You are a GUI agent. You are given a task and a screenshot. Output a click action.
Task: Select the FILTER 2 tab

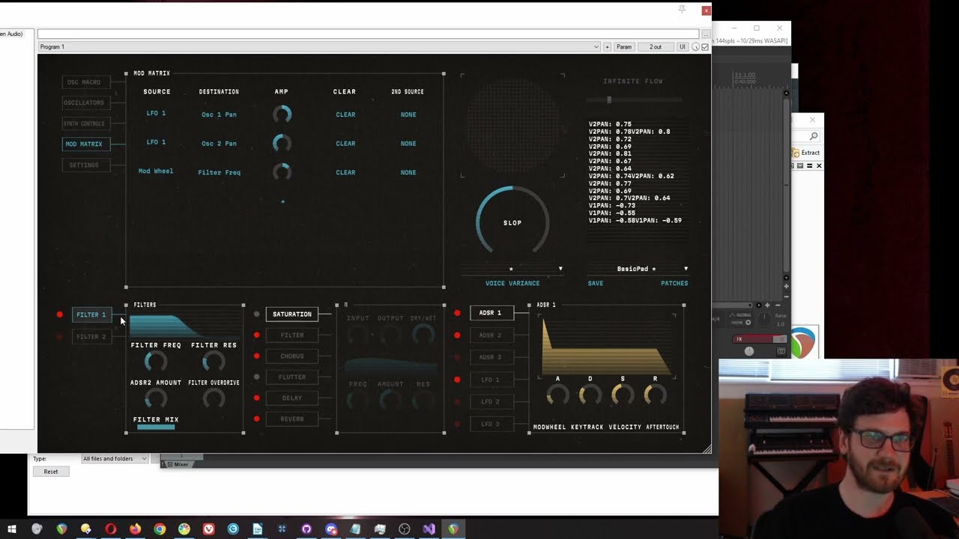click(91, 337)
